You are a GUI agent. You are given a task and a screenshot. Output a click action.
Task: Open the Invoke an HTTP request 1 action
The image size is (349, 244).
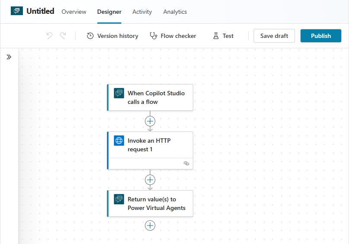[150, 150]
